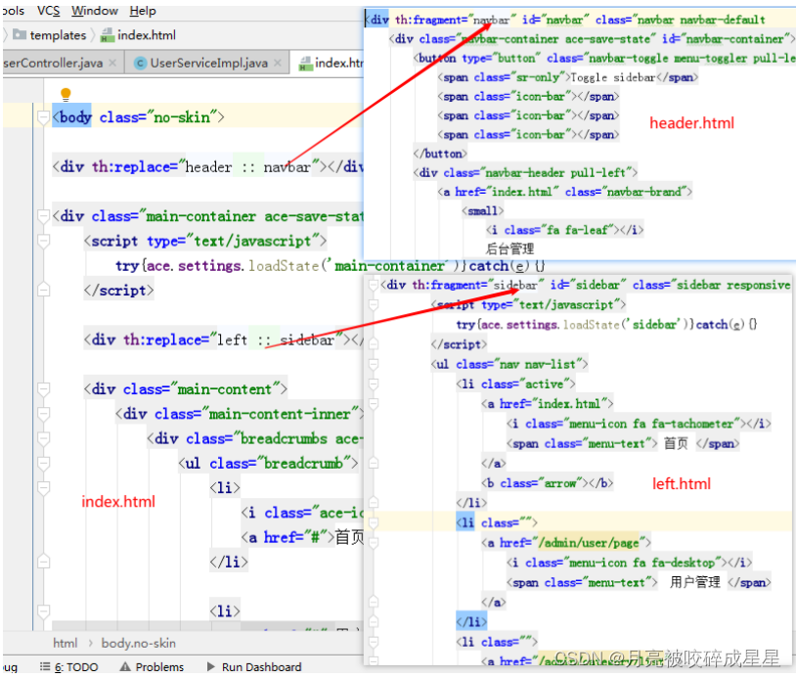796x678 pixels.
Task: Click the Toggle sidebar span in header.html
Action: coord(568,77)
